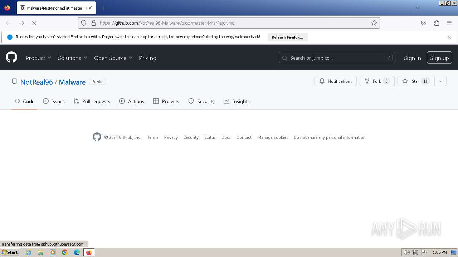Switch to the Pull requests tab
The width and height of the screenshot is (458, 257).
[92, 101]
